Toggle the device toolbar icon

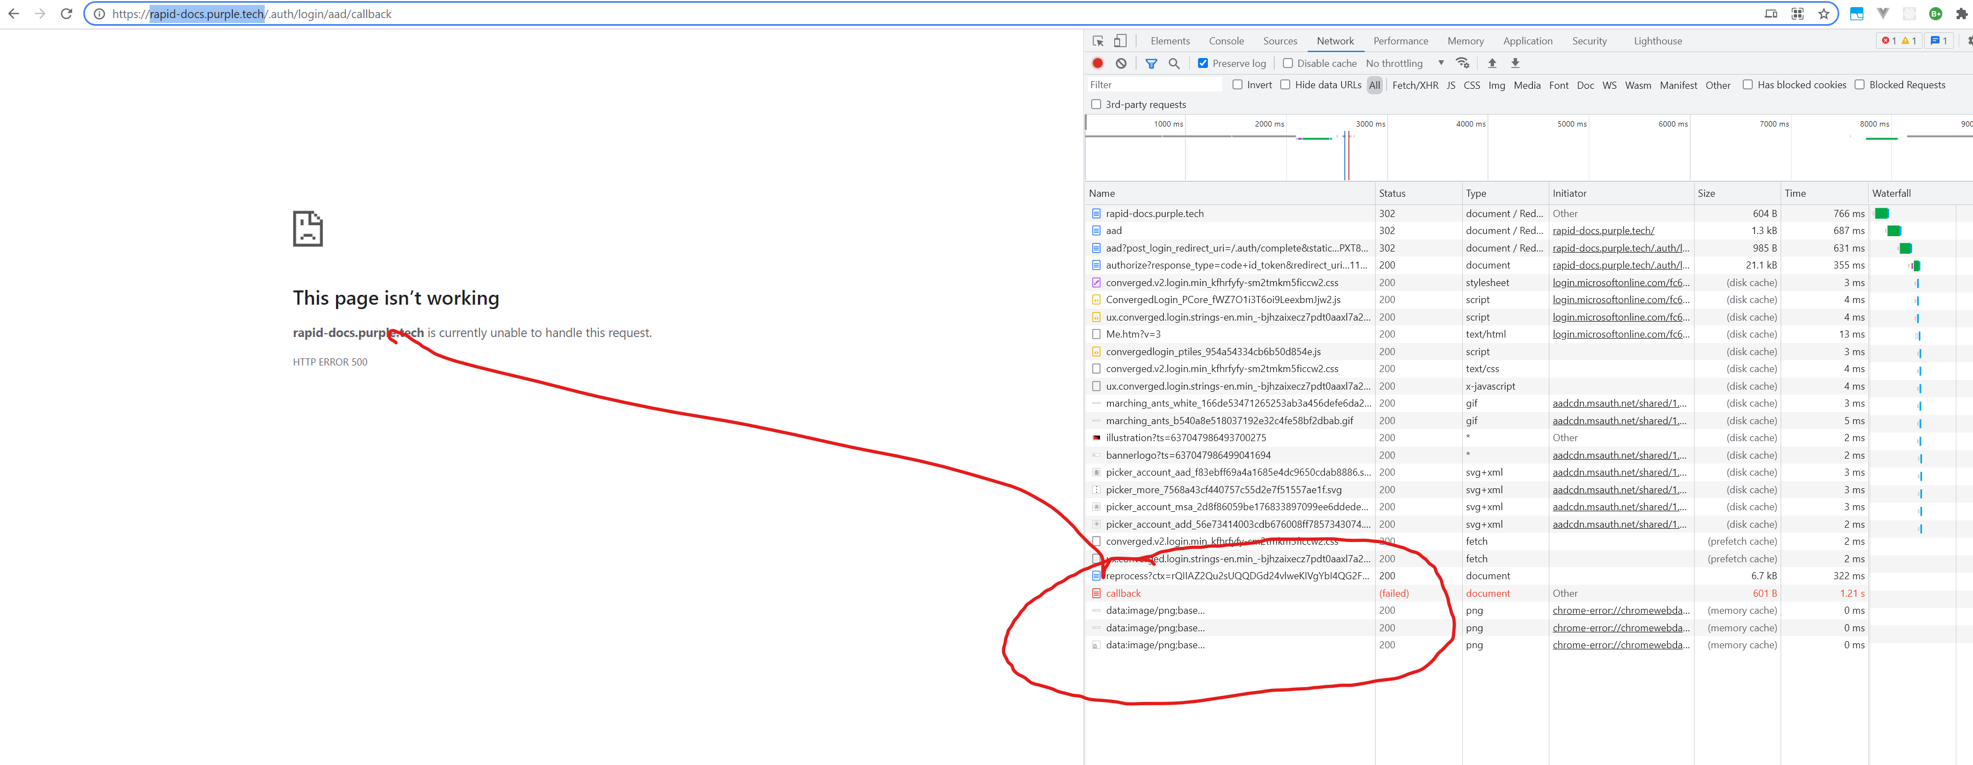tap(1120, 41)
